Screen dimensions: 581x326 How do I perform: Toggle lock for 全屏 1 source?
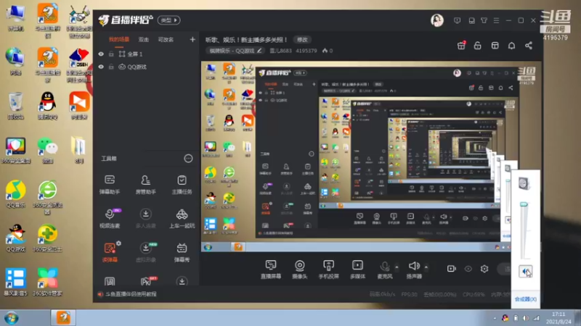click(x=111, y=54)
